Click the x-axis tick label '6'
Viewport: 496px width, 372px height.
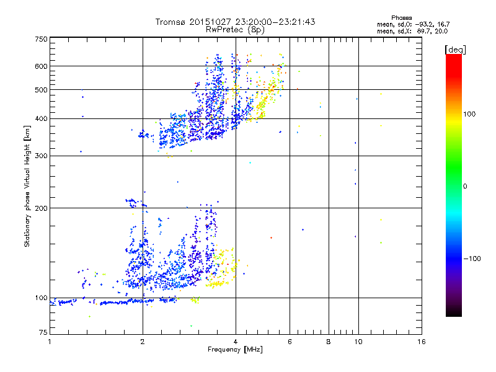pos(290,342)
